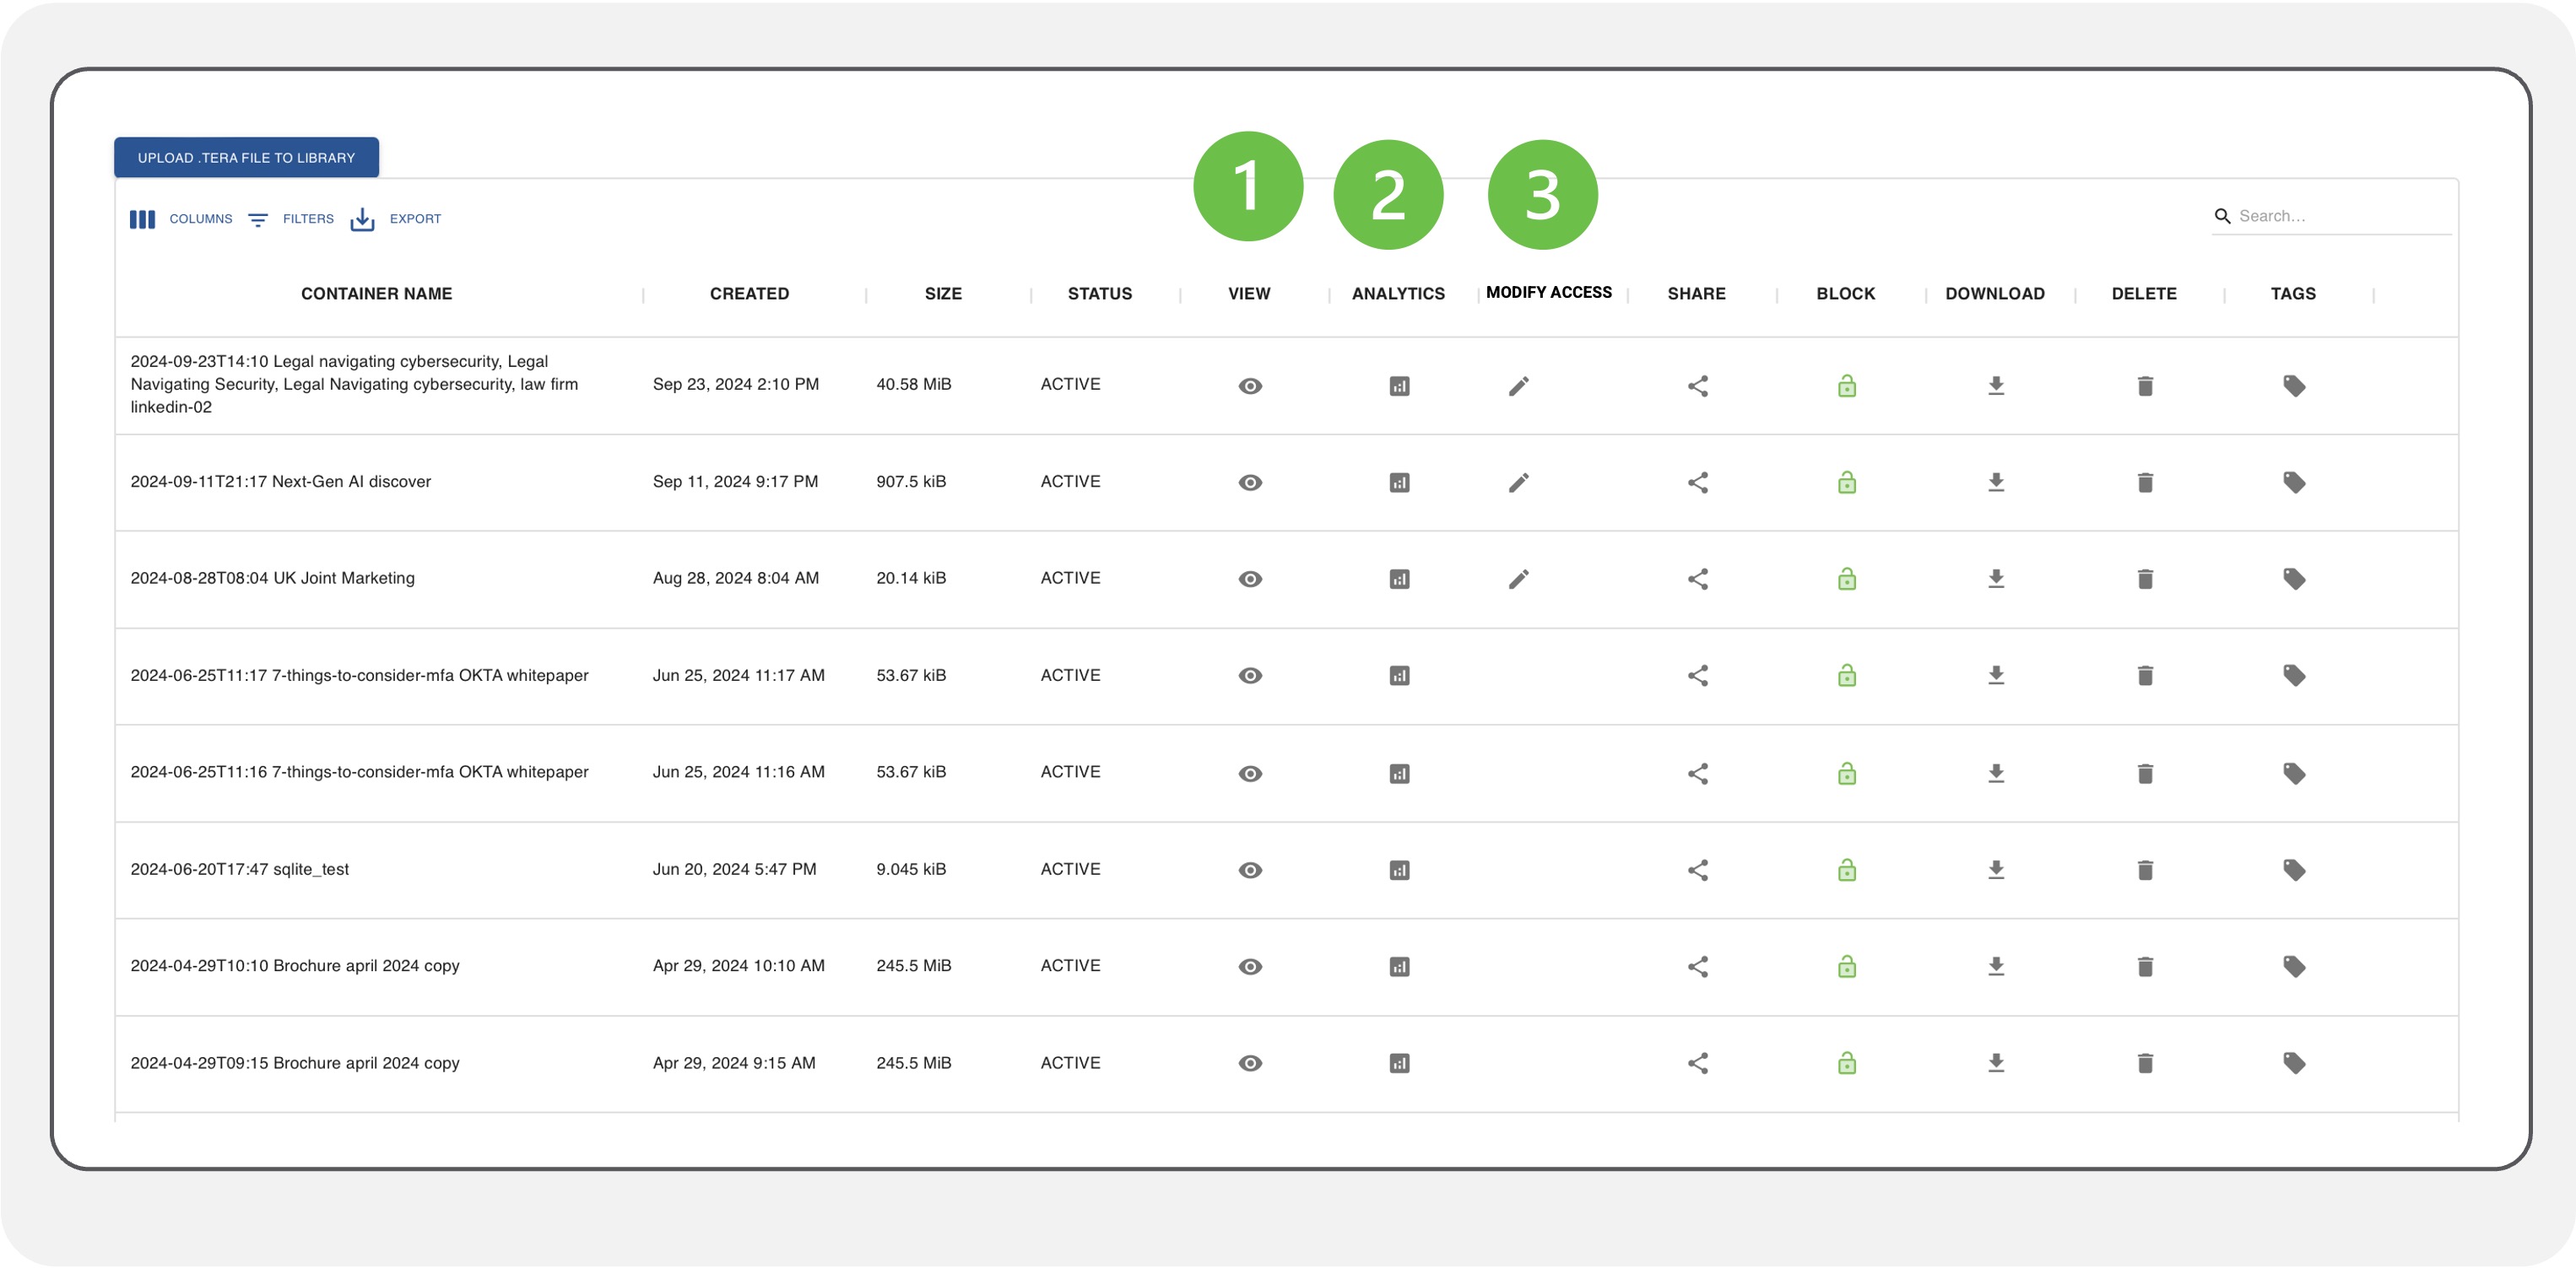Open analytics for UK Joint Marketing
Viewport: 2576px width, 1268px height.
point(1399,580)
